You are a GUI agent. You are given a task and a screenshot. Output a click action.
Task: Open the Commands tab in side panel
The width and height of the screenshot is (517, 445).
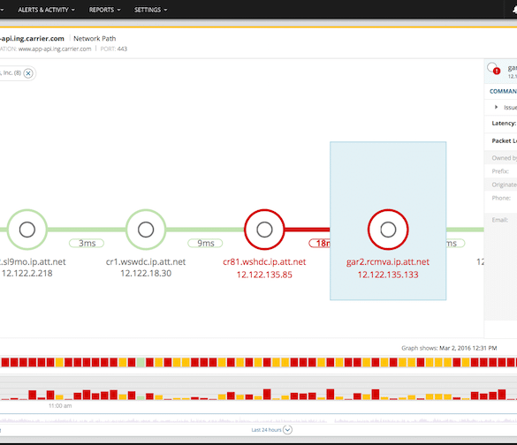[x=503, y=91]
